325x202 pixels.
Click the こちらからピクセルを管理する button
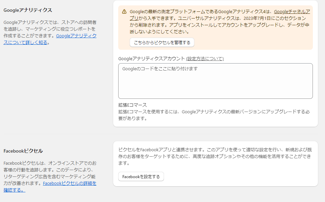162,42
